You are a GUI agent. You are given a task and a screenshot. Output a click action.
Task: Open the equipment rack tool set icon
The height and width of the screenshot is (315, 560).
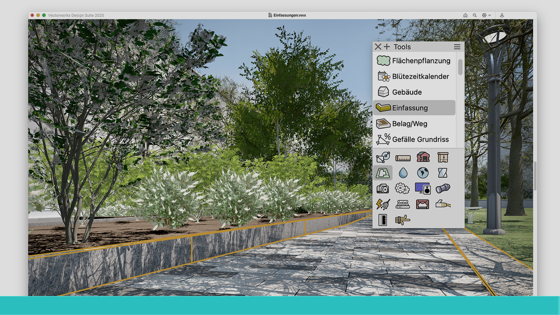tap(383, 220)
